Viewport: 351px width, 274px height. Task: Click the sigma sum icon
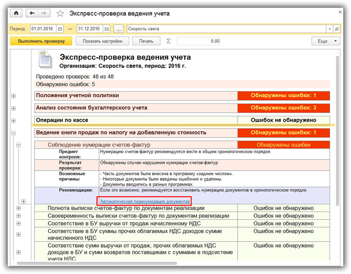[168, 41]
